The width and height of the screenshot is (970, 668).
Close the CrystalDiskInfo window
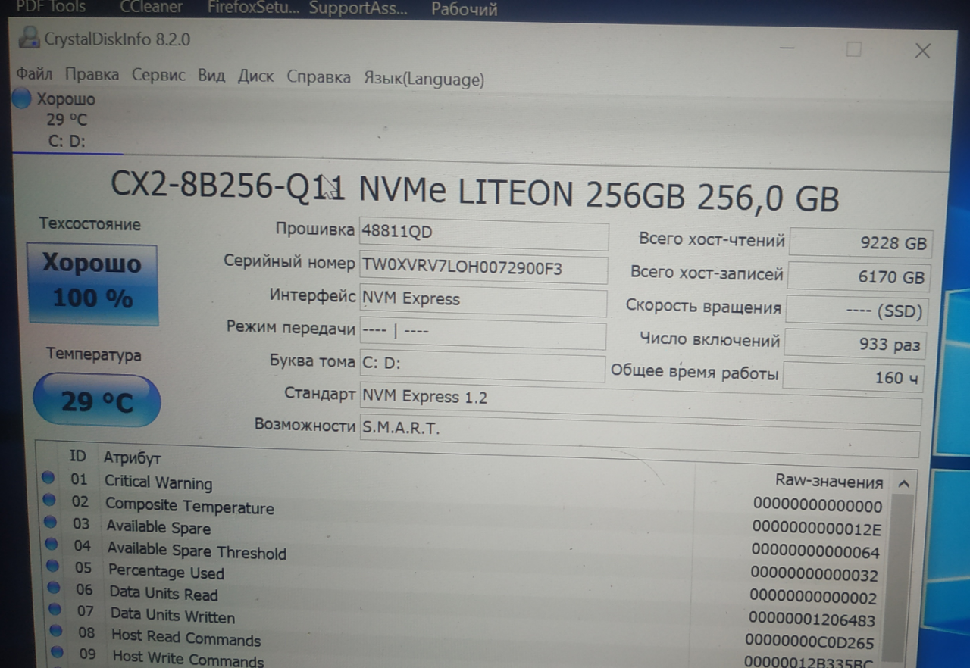(922, 51)
